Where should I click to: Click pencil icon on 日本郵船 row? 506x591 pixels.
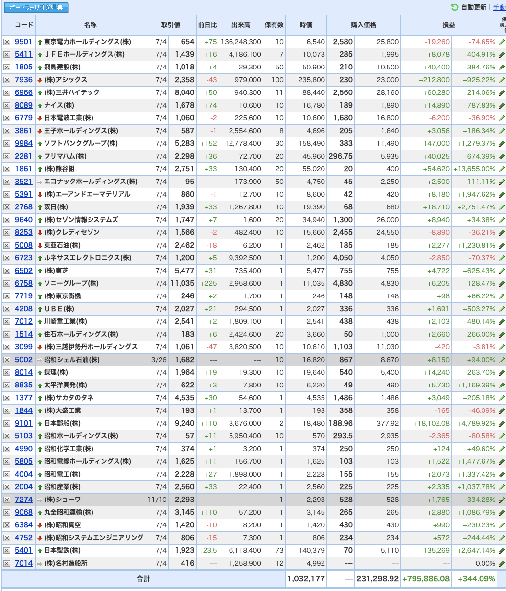point(502,423)
